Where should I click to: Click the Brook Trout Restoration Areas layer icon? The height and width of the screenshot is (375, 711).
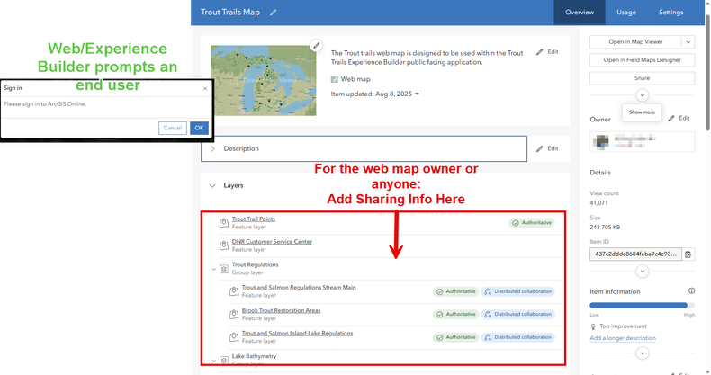click(234, 314)
